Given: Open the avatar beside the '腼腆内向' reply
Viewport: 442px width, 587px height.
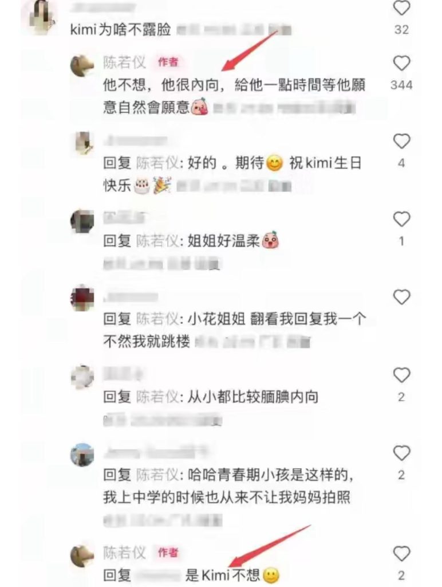Looking at the screenshot, I should pos(82,377).
